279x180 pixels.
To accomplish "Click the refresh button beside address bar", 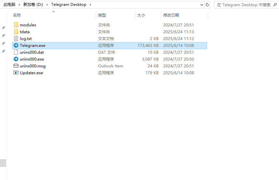I will pos(207,5).
